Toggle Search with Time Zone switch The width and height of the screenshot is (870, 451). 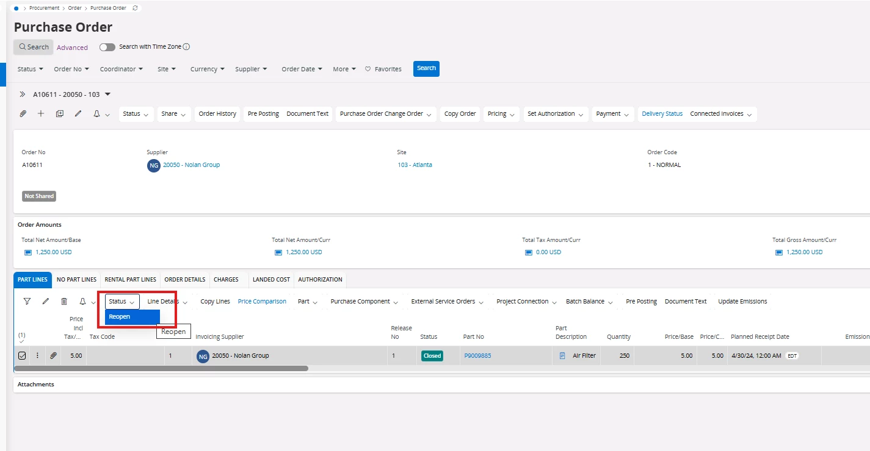point(107,47)
